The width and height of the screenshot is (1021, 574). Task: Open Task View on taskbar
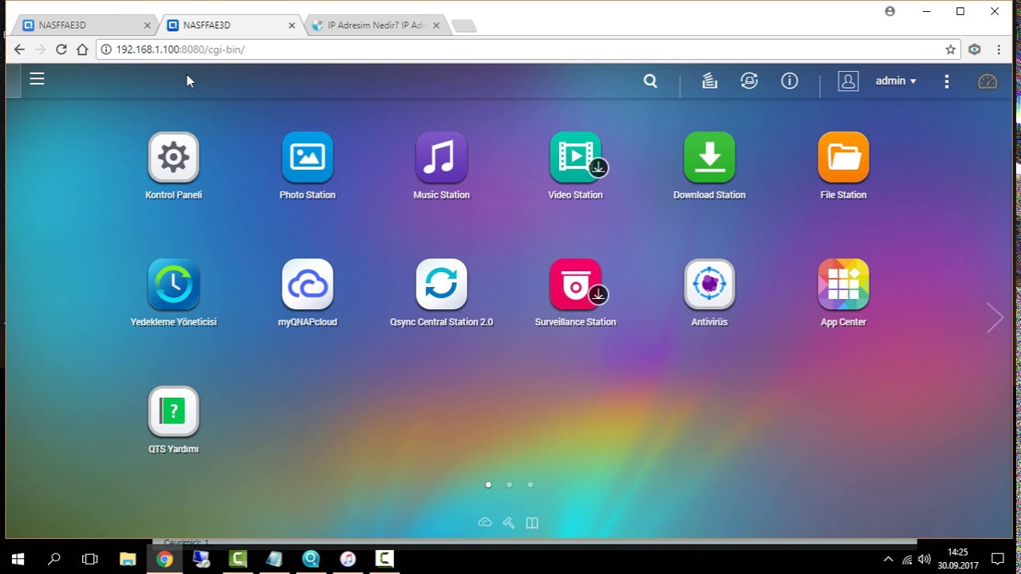pos(90,559)
